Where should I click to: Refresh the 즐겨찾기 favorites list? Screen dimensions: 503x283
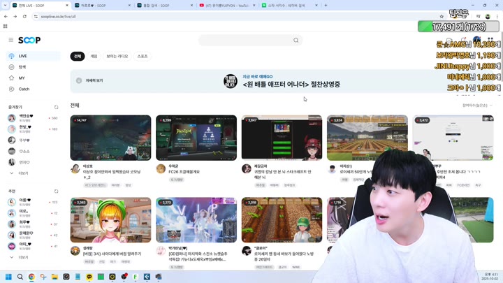(x=57, y=108)
